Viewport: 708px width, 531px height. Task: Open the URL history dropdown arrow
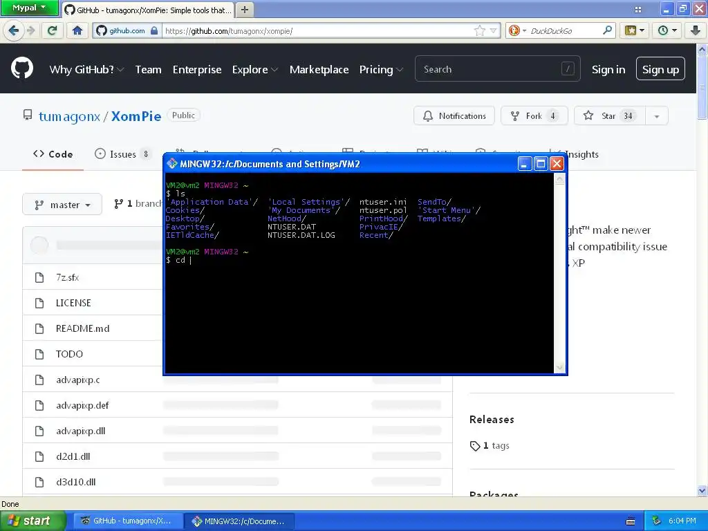(x=493, y=30)
